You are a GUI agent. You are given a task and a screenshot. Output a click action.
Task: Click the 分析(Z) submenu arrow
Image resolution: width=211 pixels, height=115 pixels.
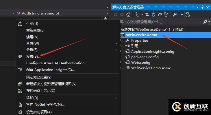[x=116, y=50]
